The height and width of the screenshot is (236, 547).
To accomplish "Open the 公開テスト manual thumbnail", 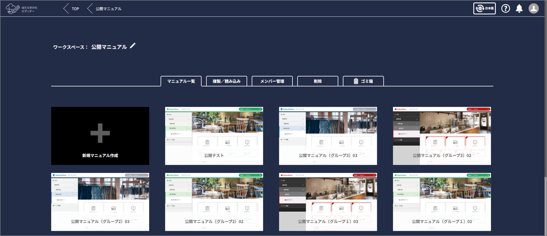I will click(214, 136).
